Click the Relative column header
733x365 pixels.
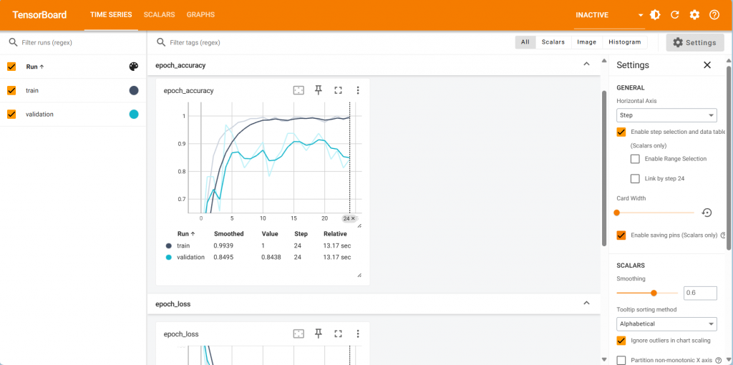tap(335, 234)
